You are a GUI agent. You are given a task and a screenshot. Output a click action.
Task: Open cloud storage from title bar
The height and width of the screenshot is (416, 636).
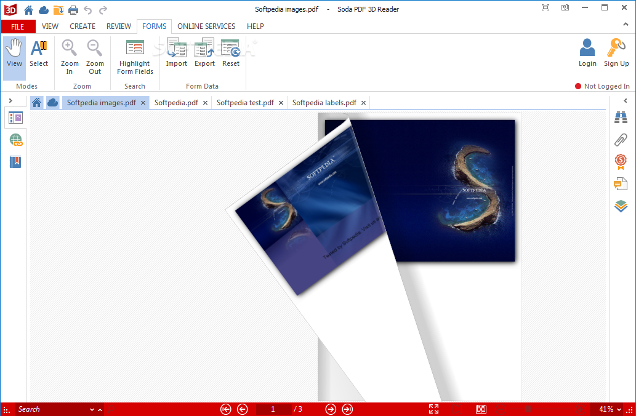coord(43,10)
